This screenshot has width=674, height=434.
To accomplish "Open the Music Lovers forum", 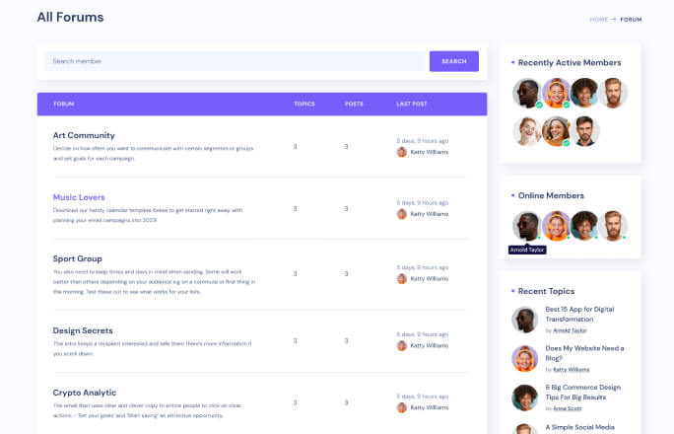I will (79, 197).
